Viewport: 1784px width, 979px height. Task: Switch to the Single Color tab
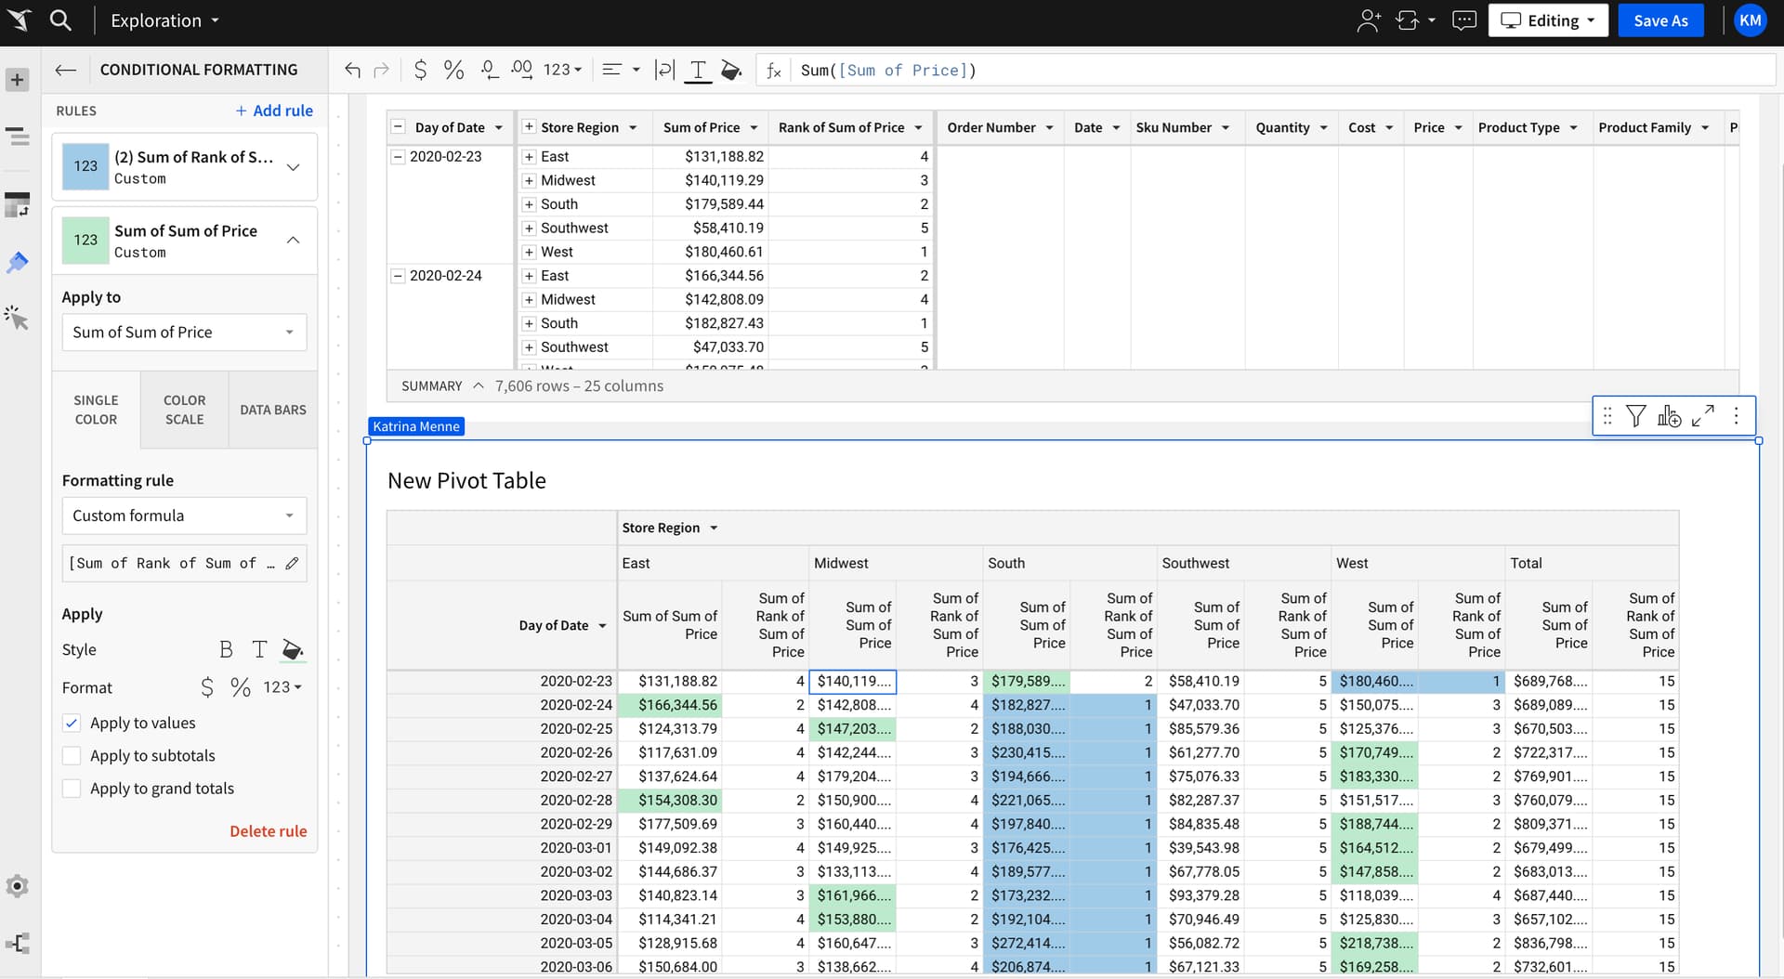(96, 410)
